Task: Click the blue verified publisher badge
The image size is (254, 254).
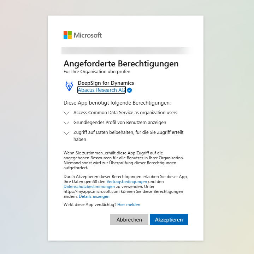Action: click(129, 90)
